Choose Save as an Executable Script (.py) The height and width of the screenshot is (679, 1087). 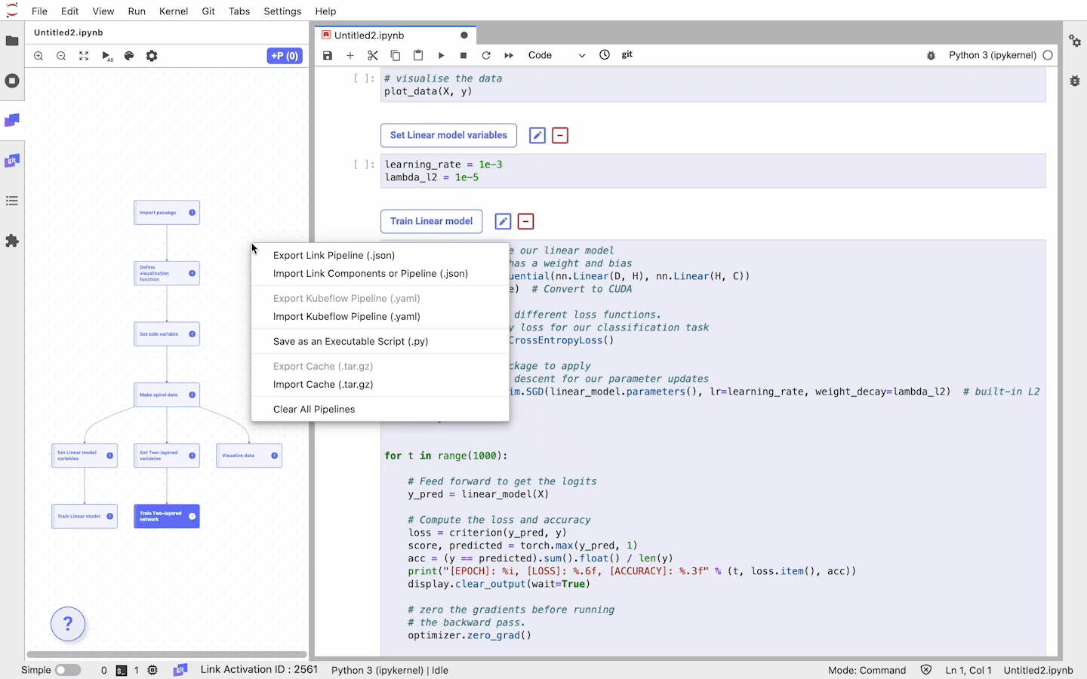pyautogui.click(x=350, y=342)
